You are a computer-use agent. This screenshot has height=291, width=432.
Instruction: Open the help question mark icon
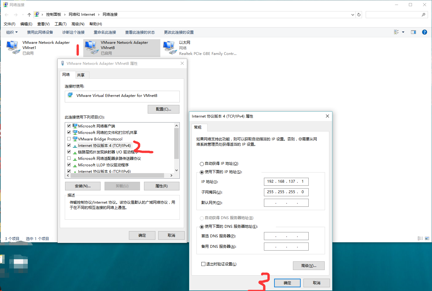click(425, 32)
